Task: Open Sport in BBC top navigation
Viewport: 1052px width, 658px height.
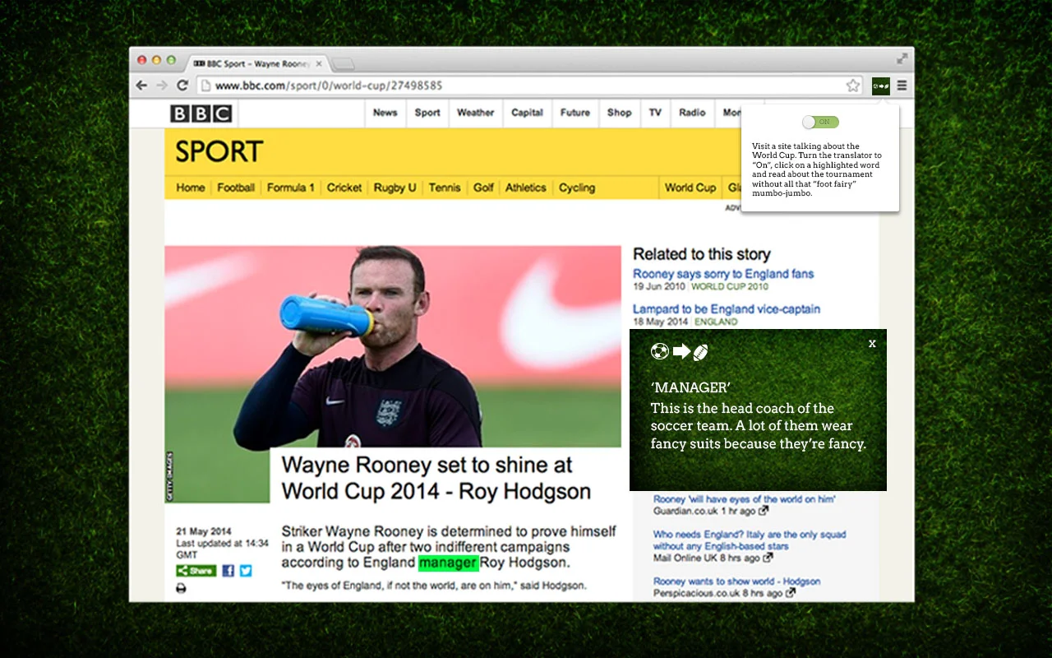Action: click(427, 113)
